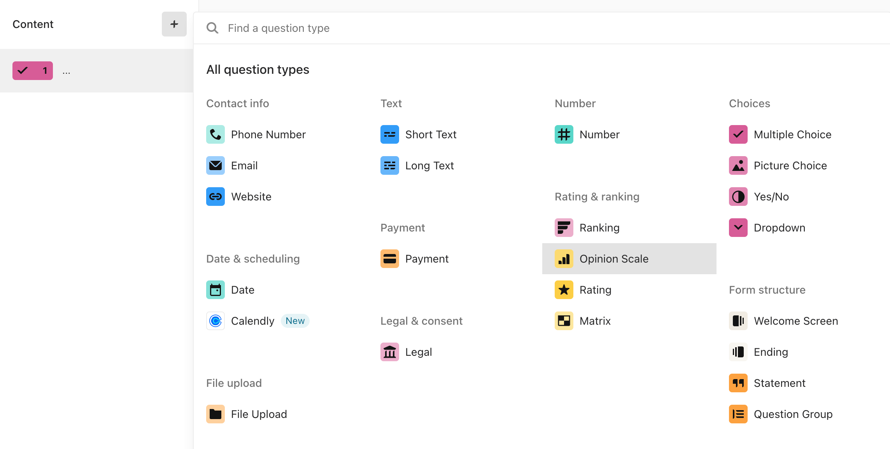Image resolution: width=890 pixels, height=449 pixels.
Task: Click the Picture Choice image icon
Action: (x=738, y=165)
